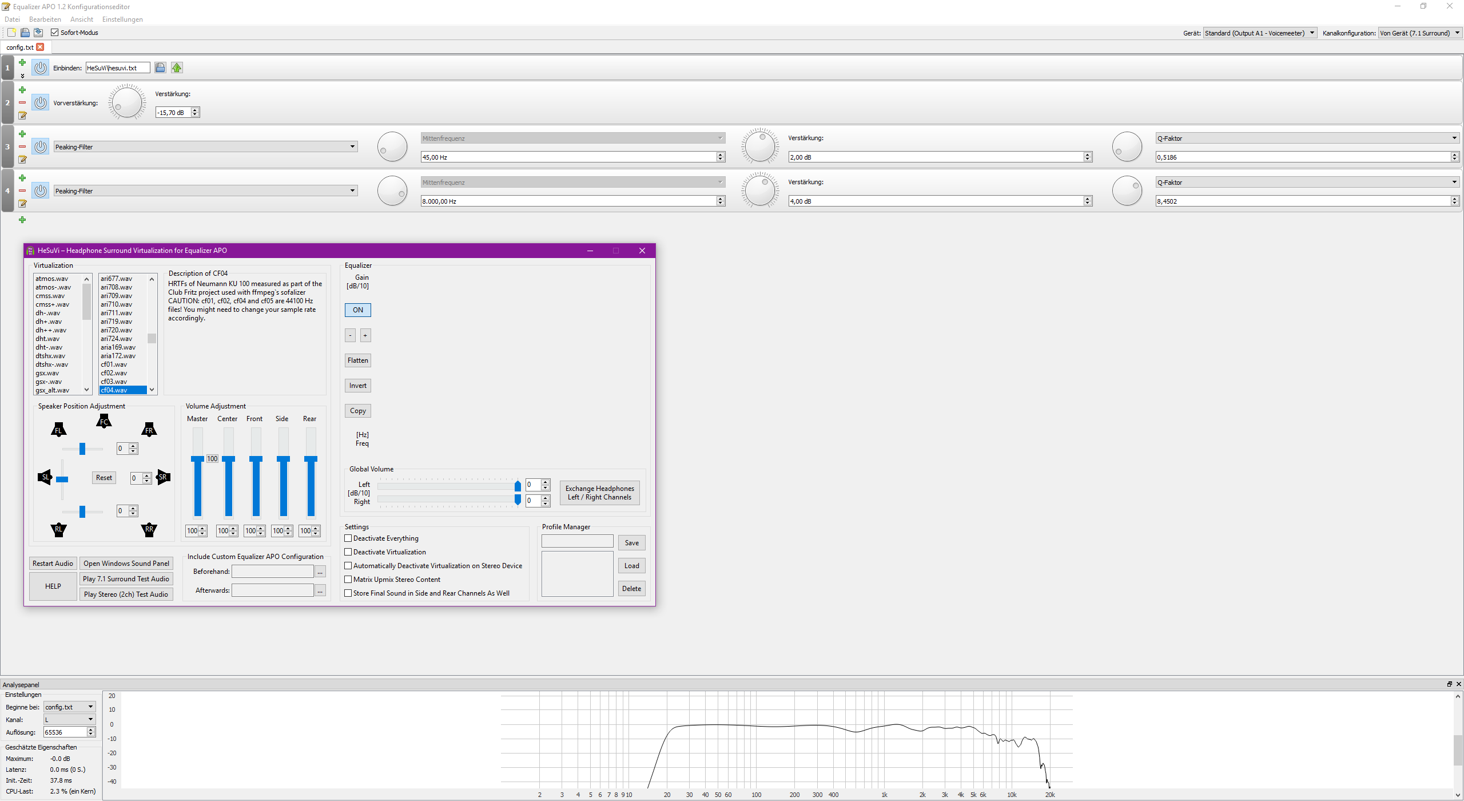Click the Flatten equalizer button
The width and height of the screenshot is (1464, 801).
click(357, 360)
